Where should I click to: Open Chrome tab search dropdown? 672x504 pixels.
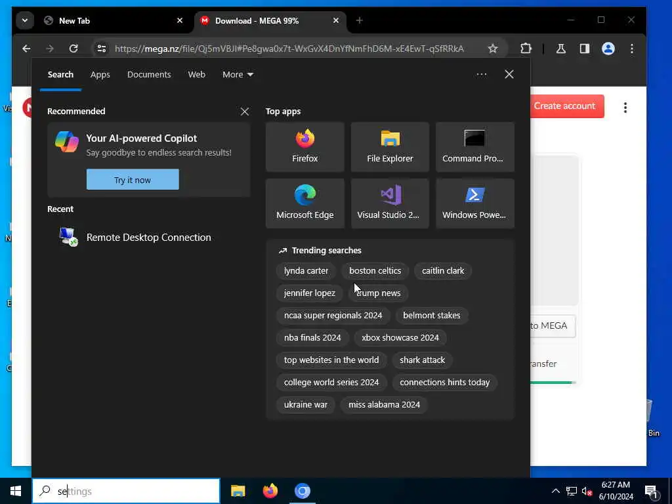(25, 20)
